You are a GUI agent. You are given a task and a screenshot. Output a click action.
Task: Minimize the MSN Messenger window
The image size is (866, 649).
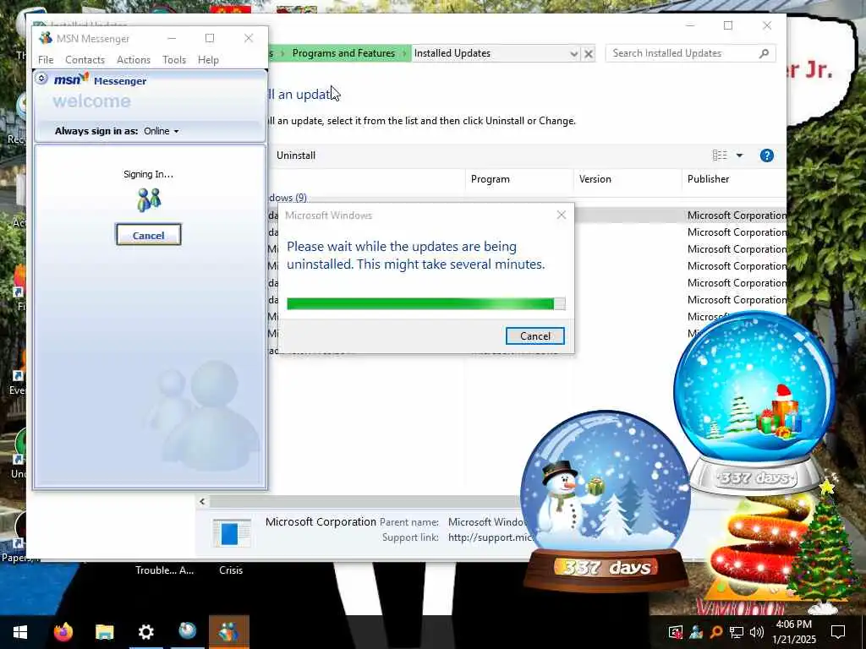point(172,38)
